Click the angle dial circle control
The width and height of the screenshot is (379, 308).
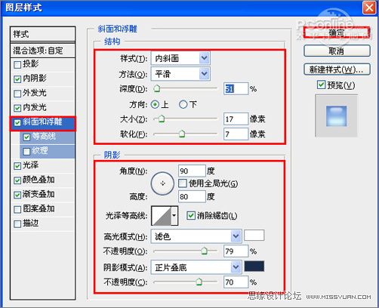162,183
